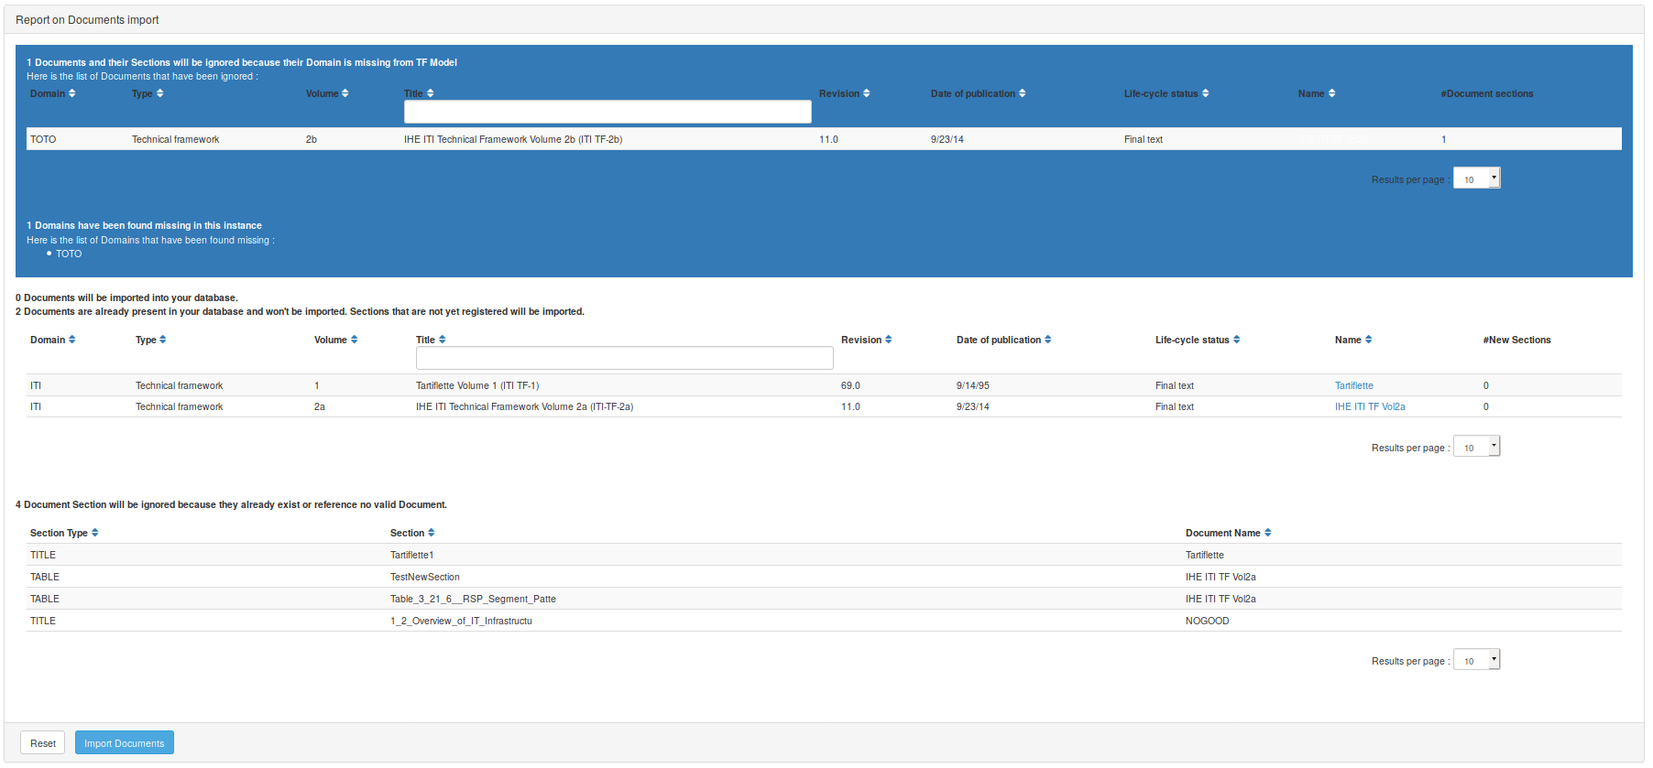The image size is (1653, 768).
Task: Click sort icon beside Volume in ignored table
Action: click(x=345, y=93)
